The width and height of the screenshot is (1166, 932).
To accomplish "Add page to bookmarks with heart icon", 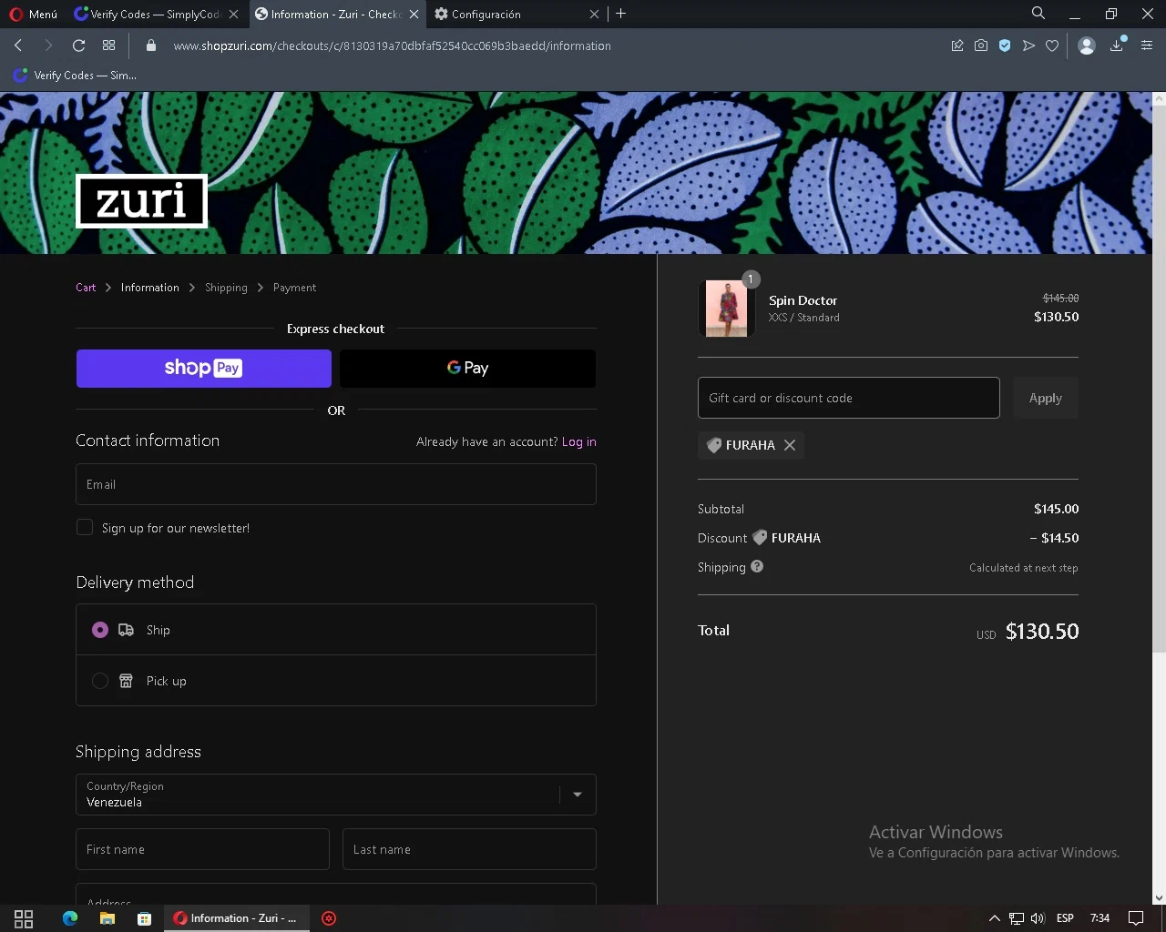I will (1052, 46).
